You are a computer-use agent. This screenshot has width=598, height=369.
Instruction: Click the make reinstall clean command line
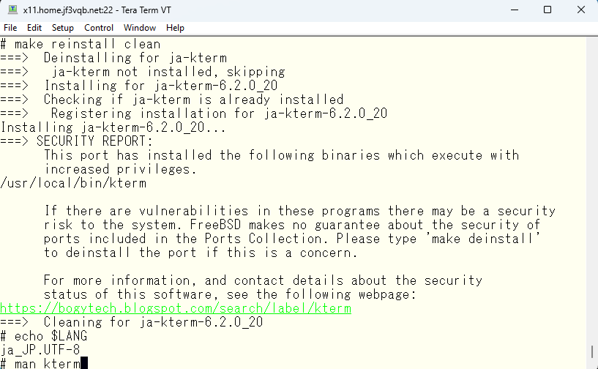[80, 44]
